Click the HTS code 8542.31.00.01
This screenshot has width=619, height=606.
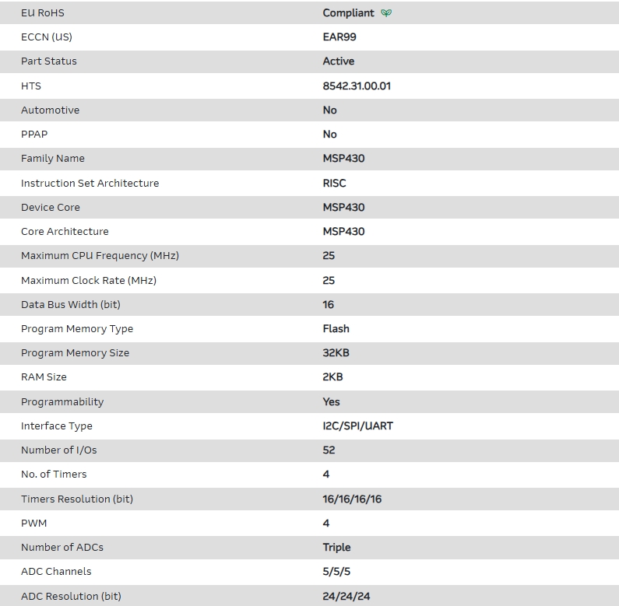pyautogui.click(x=357, y=86)
